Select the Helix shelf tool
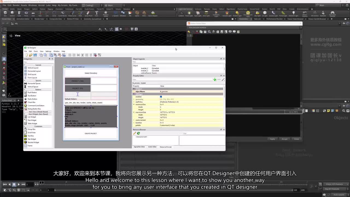350x197 pixels. pos(144,14)
